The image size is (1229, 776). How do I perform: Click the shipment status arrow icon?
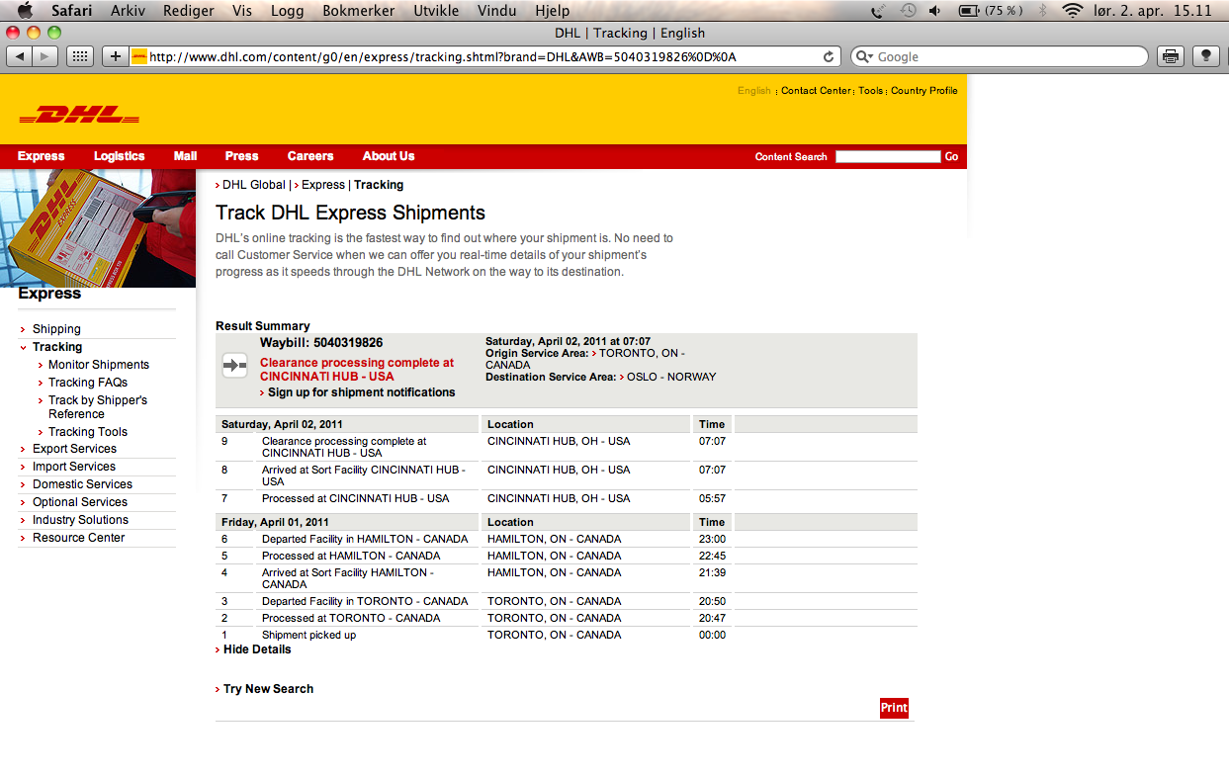[x=234, y=365]
